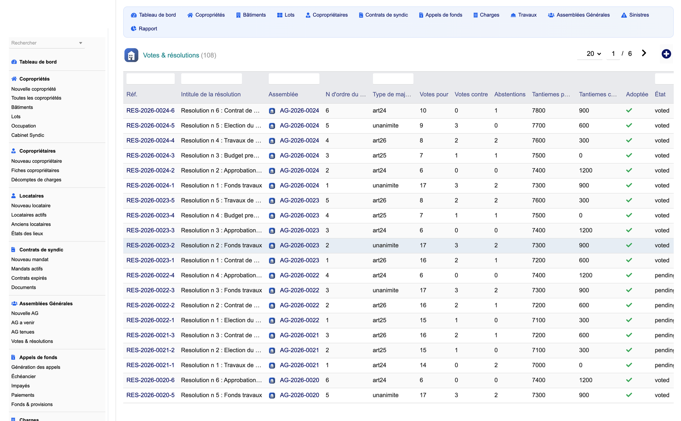Open Charges in top navigation bar
681x421 pixels.
(x=486, y=15)
